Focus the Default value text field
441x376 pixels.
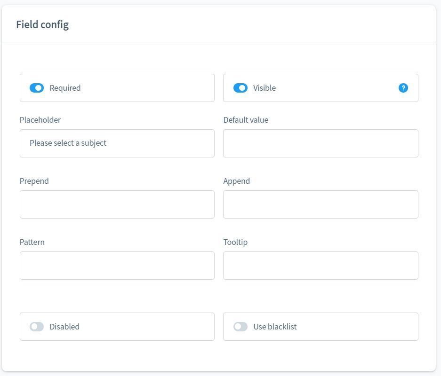[321, 143]
